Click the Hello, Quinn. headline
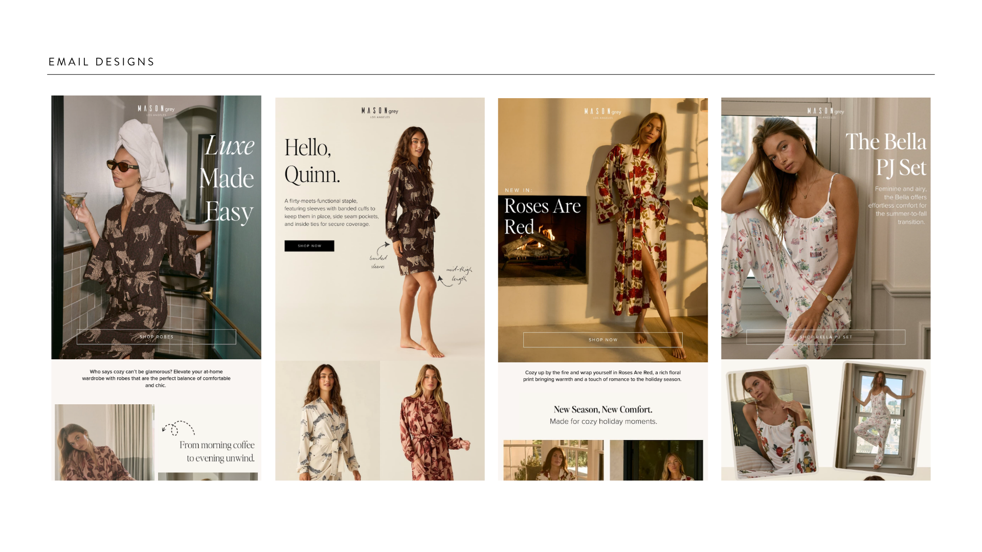The height and width of the screenshot is (552, 982). (311, 161)
